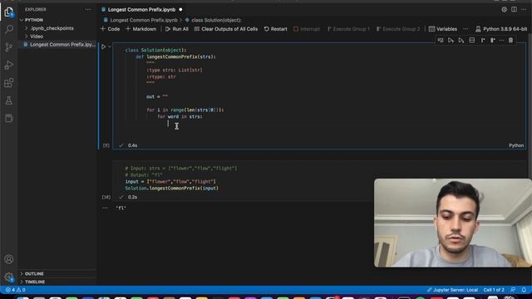532x299 pixels.
Task: Open notifications bell in status bar
Action: [524, 290]
